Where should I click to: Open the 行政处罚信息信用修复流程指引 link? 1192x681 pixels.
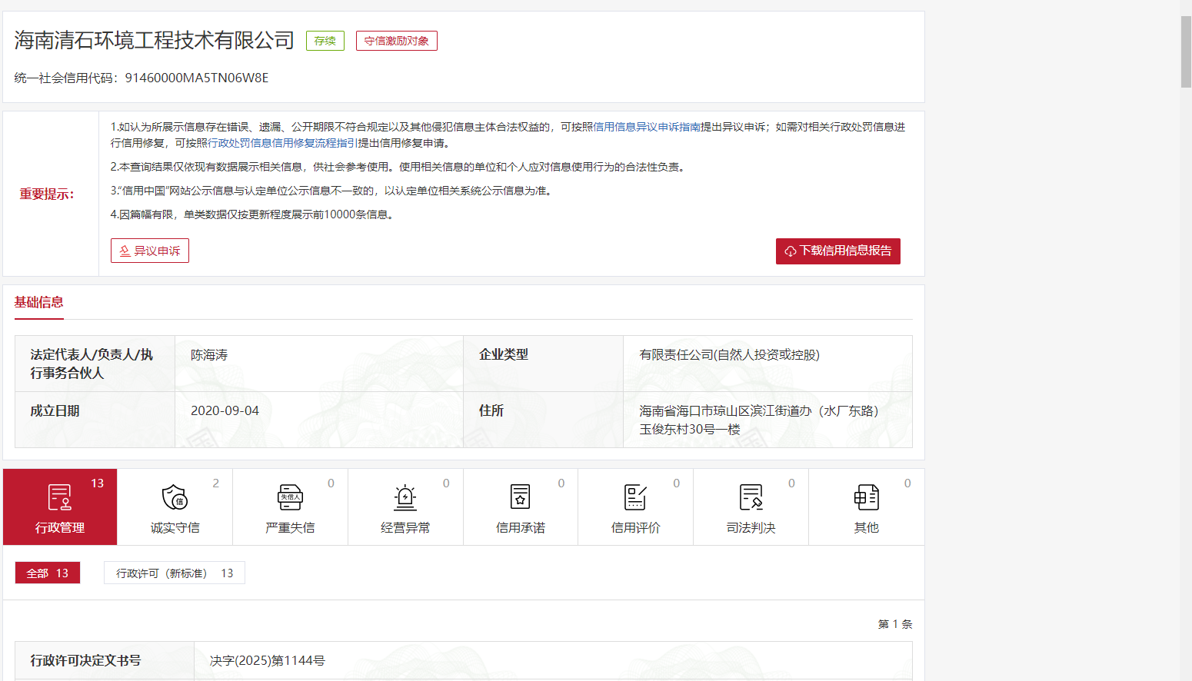(x=282, y=143)
